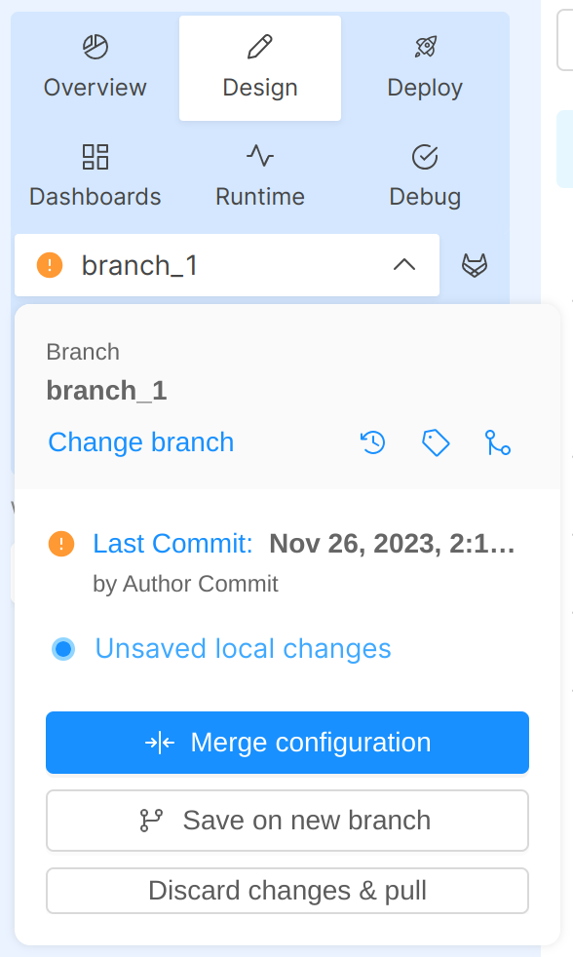Select the Unsaved local changes radio button

pos(63,648)
